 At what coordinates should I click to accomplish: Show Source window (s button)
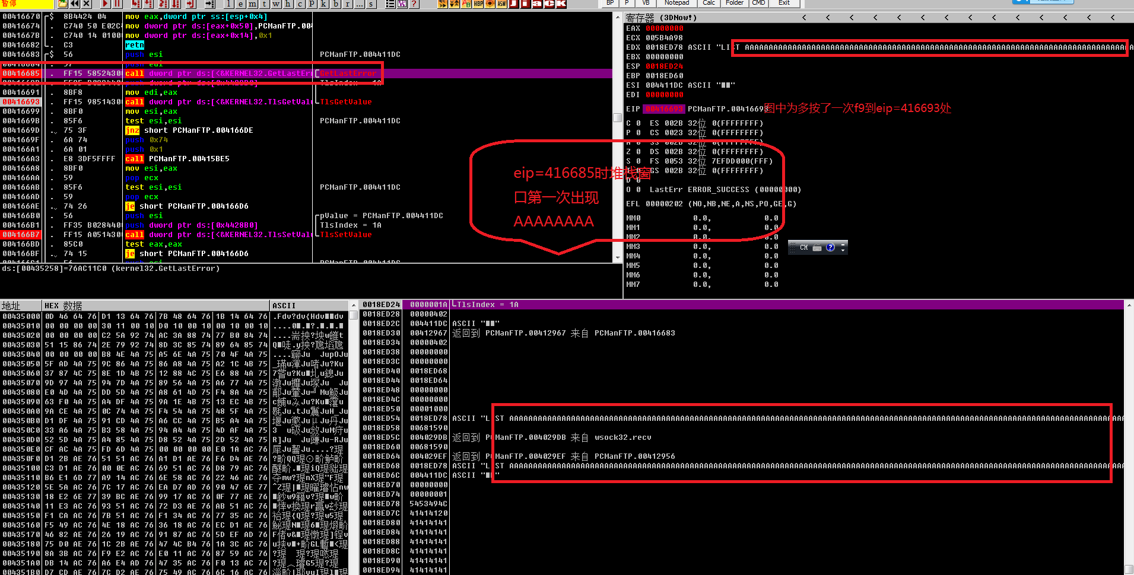[x=371, y=4]
